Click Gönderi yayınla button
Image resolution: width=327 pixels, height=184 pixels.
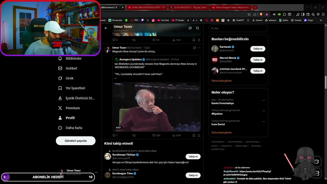(x=76, y=141)
